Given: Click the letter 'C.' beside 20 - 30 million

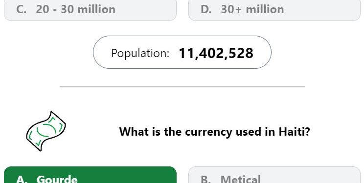Looking at the screenshot, I should tap(22, 9).
